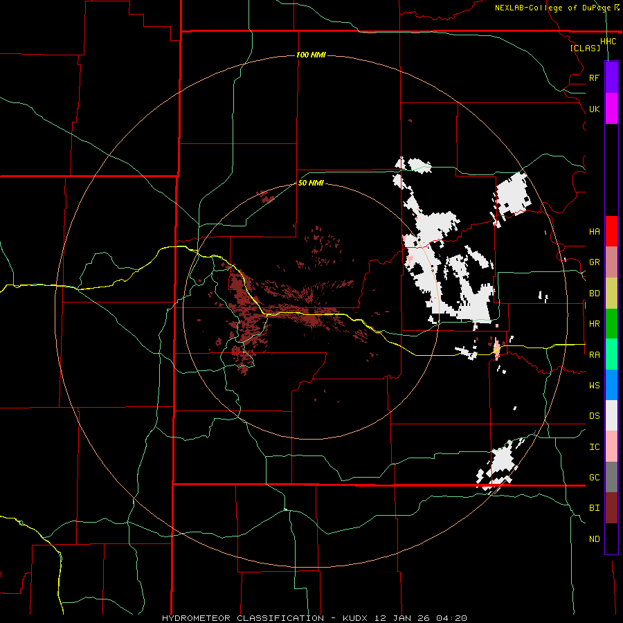The width and height of the screenshot is (623, 623).
Task: Select the GC gray legend swatch
Action: pyautogui.click(x=611, y=477)
